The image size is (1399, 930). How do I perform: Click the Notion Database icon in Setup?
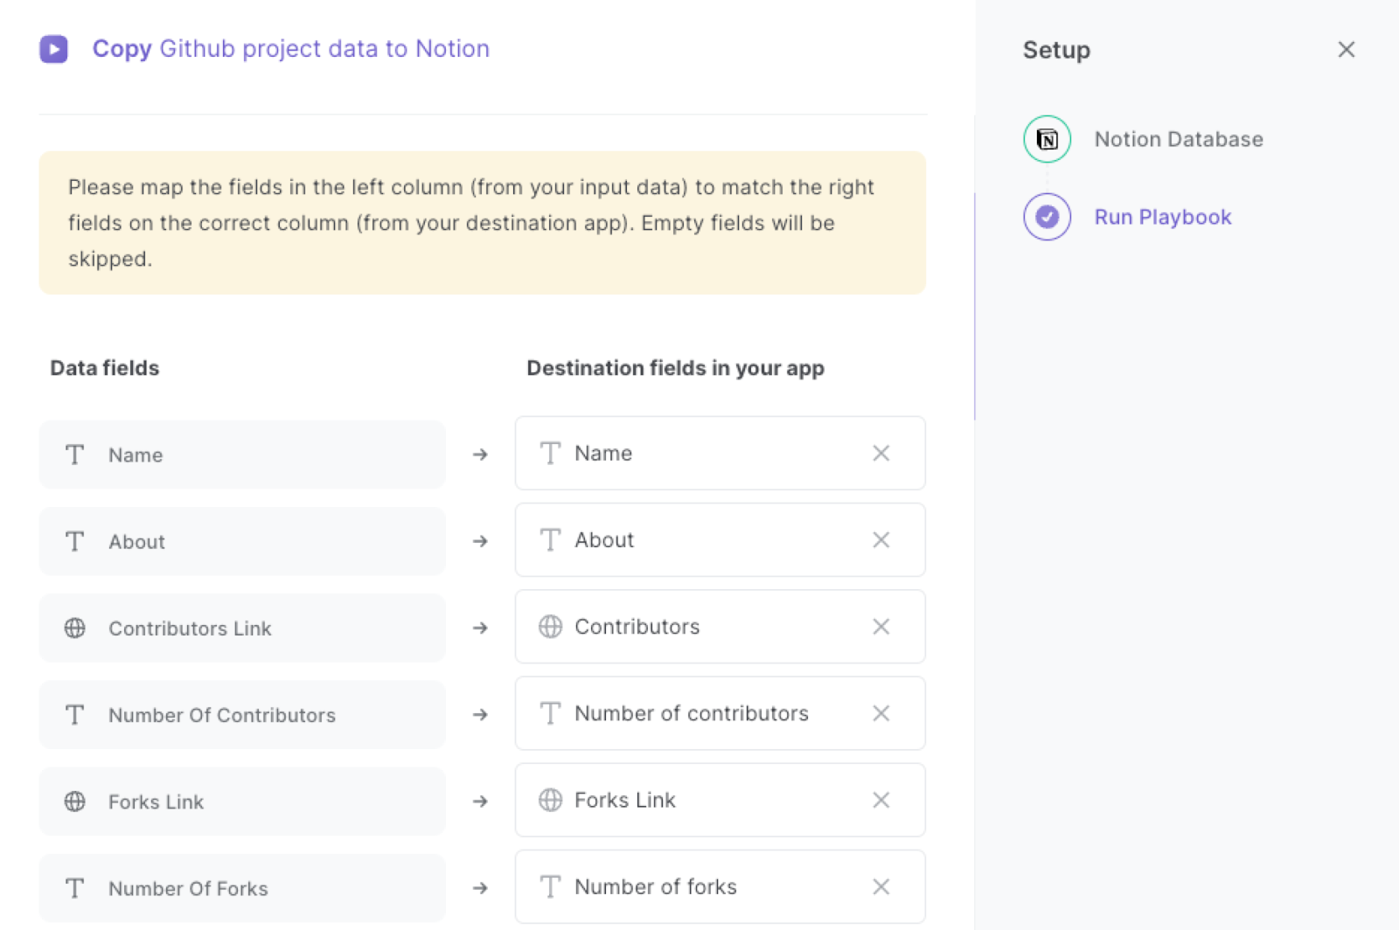point(1046,138)
